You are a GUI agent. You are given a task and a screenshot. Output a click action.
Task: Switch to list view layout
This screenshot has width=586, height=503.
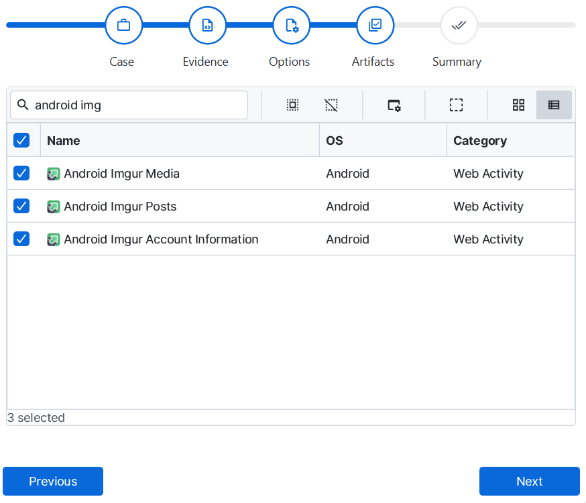(554, 105)
